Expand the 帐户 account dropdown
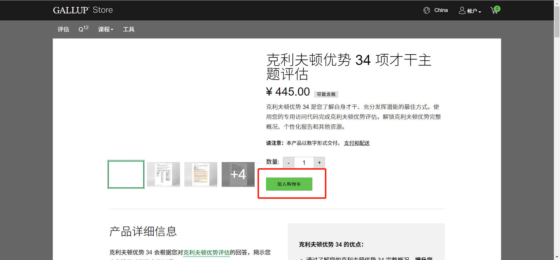560x260 pixels. (x=474, y=11)
